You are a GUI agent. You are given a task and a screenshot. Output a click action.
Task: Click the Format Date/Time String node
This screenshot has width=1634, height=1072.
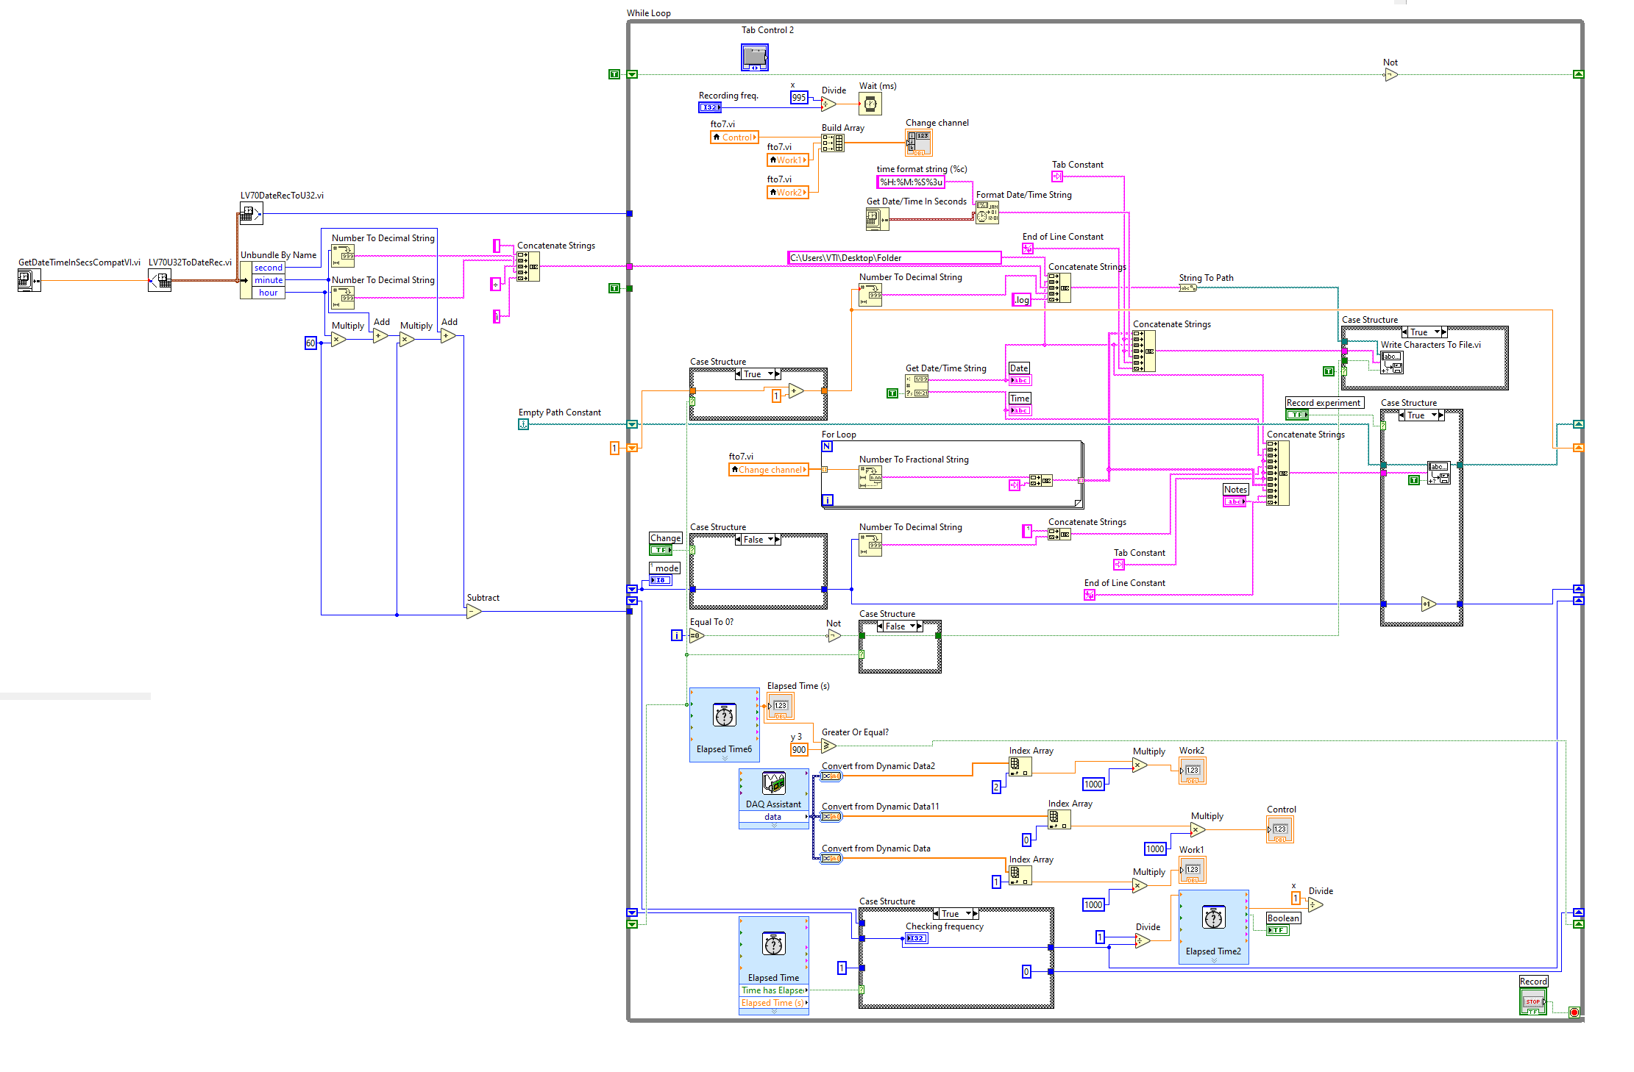pyautogui.click(x=987, y=212)
